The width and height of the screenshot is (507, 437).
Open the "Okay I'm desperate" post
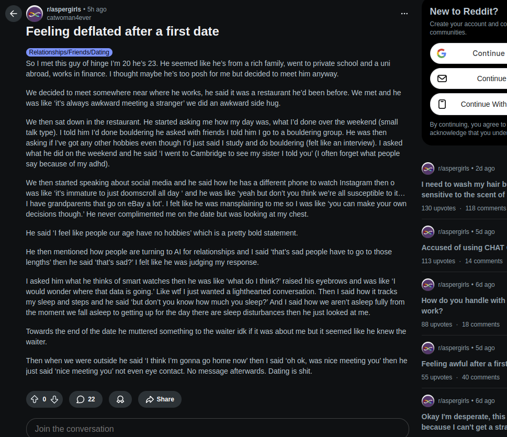pos(464,422)
